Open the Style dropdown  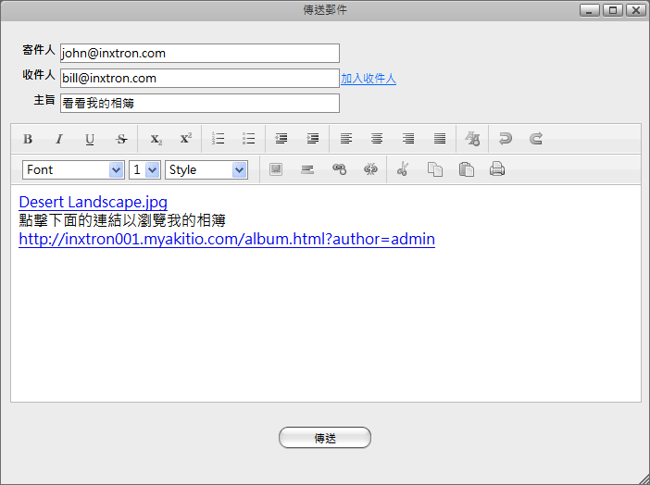(x=206, y=170)
